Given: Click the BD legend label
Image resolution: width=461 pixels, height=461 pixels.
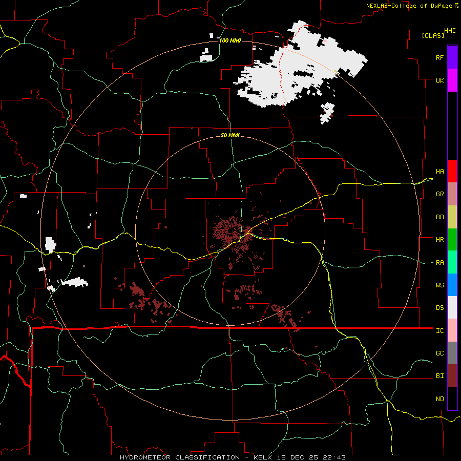Looking at the screenshot, I should pyautogui.click(x=439, y=217).
